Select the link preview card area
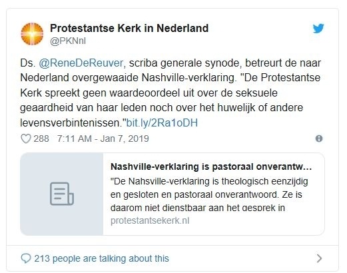This screenshot has height=273, width=347. pos(173,194)
